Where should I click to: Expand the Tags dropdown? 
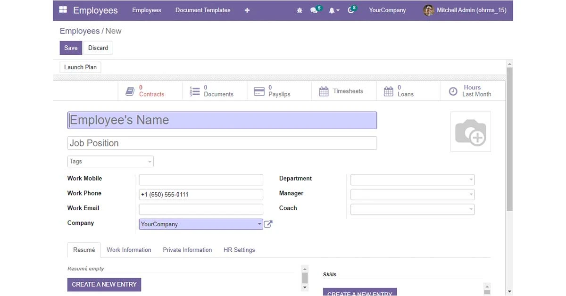(149, 161)
